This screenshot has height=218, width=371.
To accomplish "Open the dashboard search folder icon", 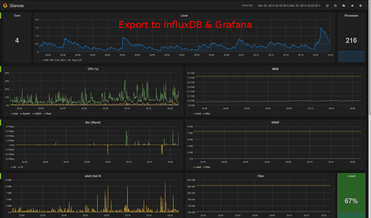I will pos(344,6).
